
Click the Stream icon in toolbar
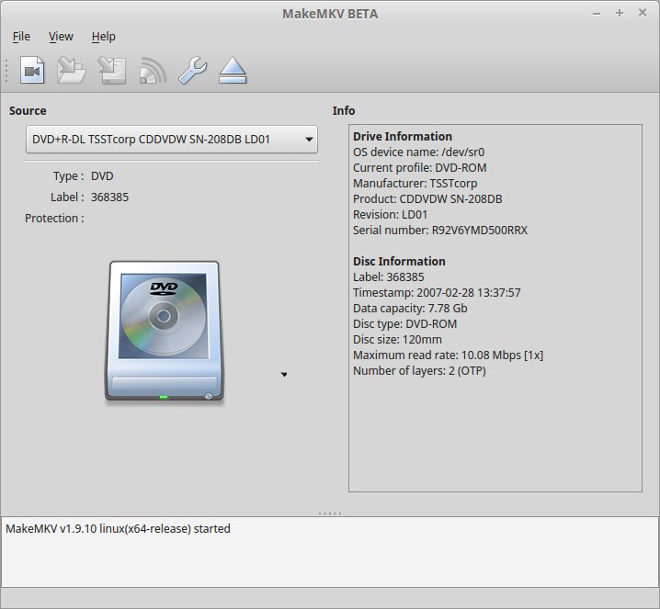click(153, 70)
